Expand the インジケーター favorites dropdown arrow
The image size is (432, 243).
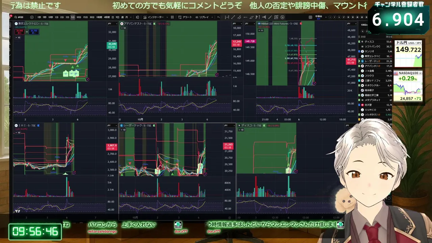click(167, 17)
